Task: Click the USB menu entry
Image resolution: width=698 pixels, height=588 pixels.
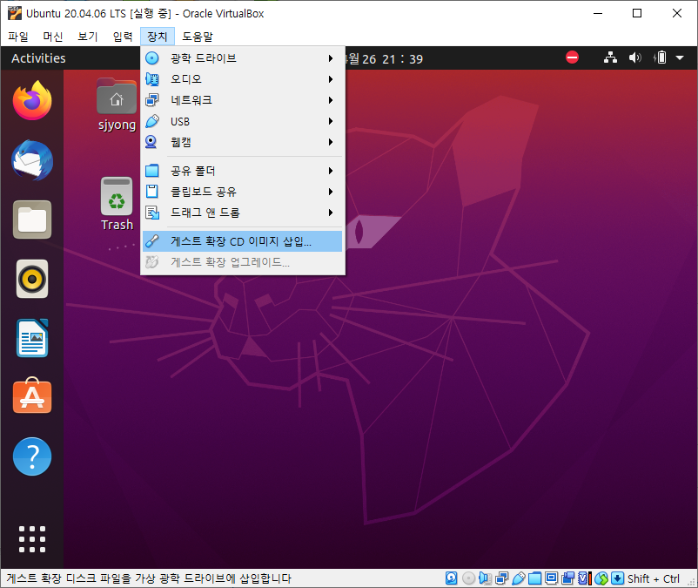Action: click(243, 121)
